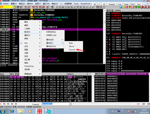Open the breakpoints window with 'b' button

pos(84,7)
